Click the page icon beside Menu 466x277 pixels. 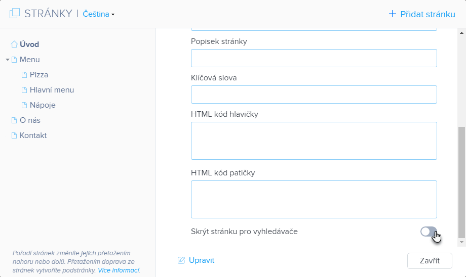[x=14, y=60]
